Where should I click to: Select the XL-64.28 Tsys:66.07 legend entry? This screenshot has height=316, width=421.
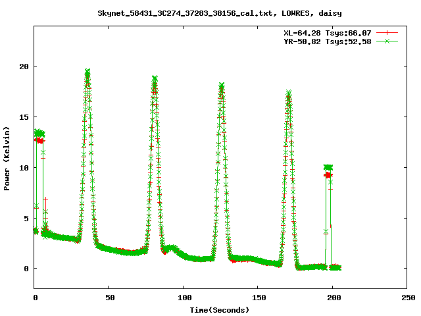pyautogui.click(x=328, y=33)
